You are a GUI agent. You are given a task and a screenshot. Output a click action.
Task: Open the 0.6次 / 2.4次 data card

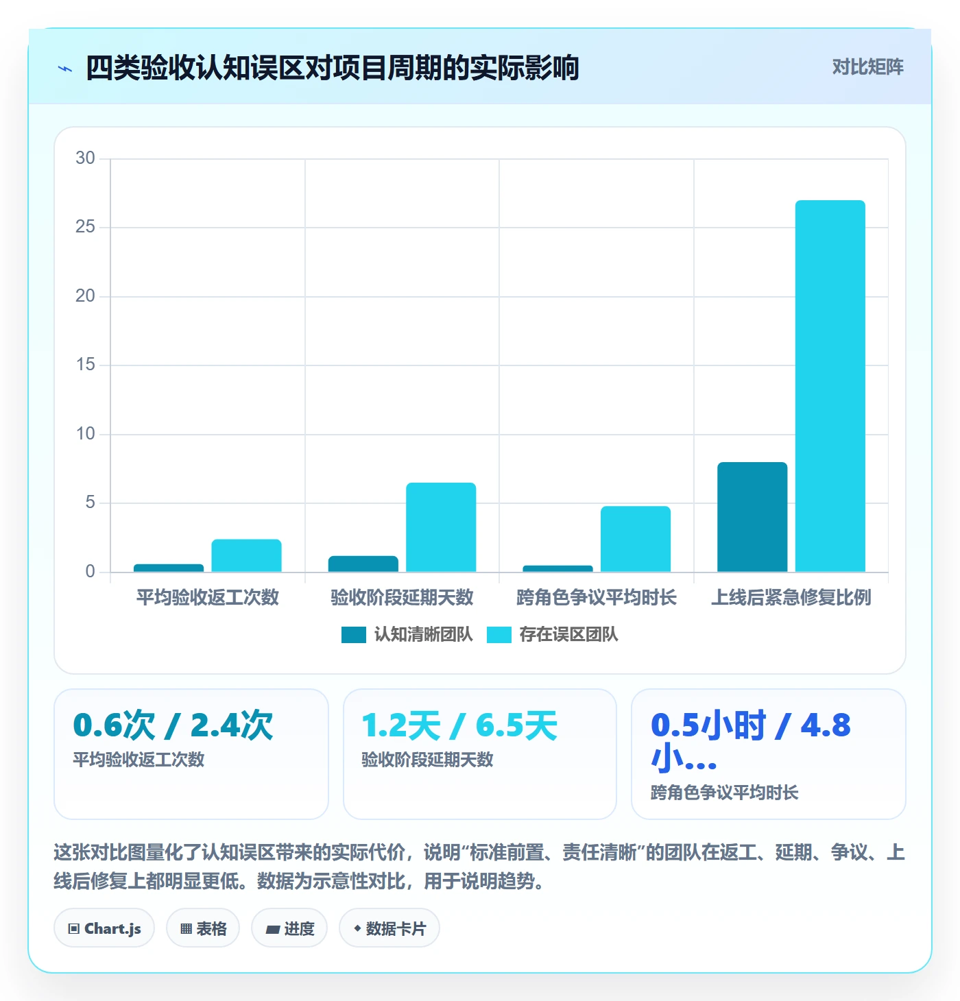[191, 754]
